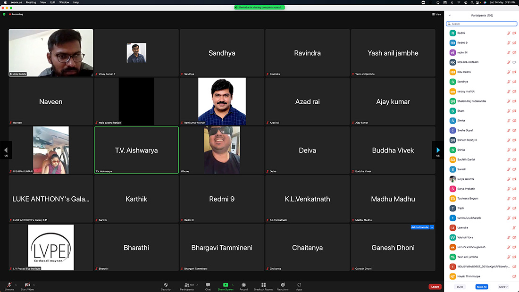Click the red Leave button
This screenshot has height=292, width=519.
click(435, 286)
